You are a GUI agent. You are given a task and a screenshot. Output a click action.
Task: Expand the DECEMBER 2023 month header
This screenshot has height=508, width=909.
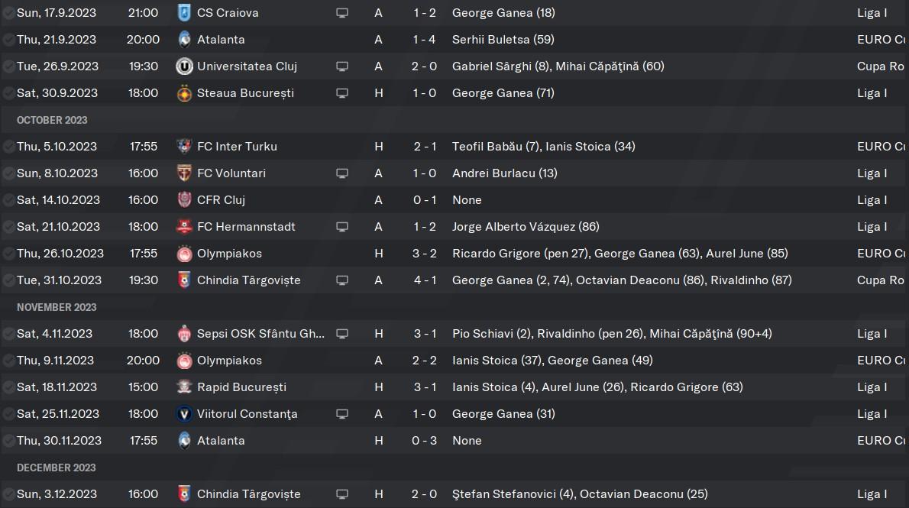[57, 468]
